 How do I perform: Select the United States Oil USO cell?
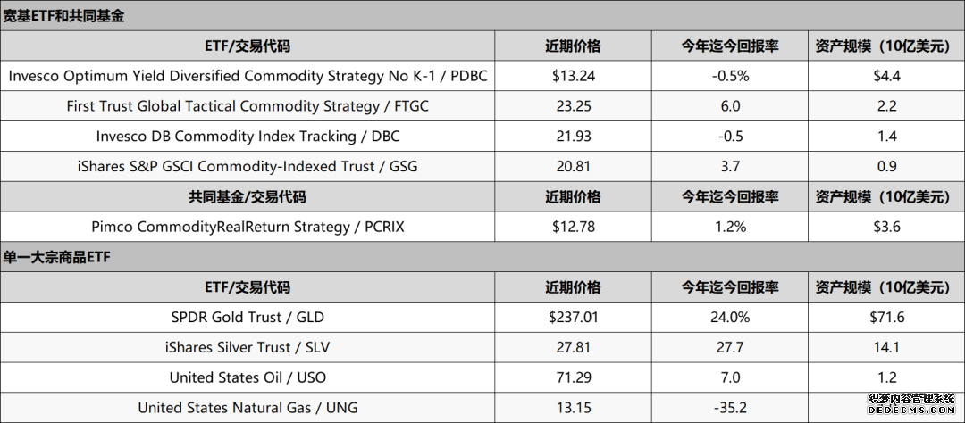click(248, 377)
